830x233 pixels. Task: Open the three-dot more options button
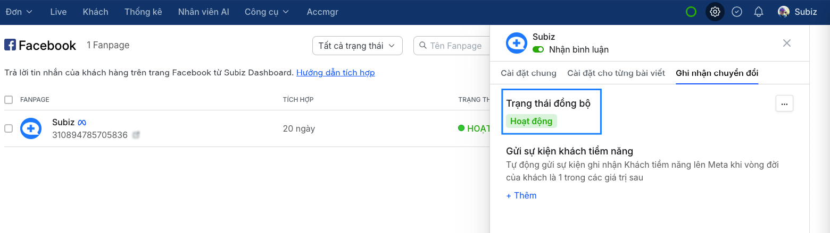point(784,104)
